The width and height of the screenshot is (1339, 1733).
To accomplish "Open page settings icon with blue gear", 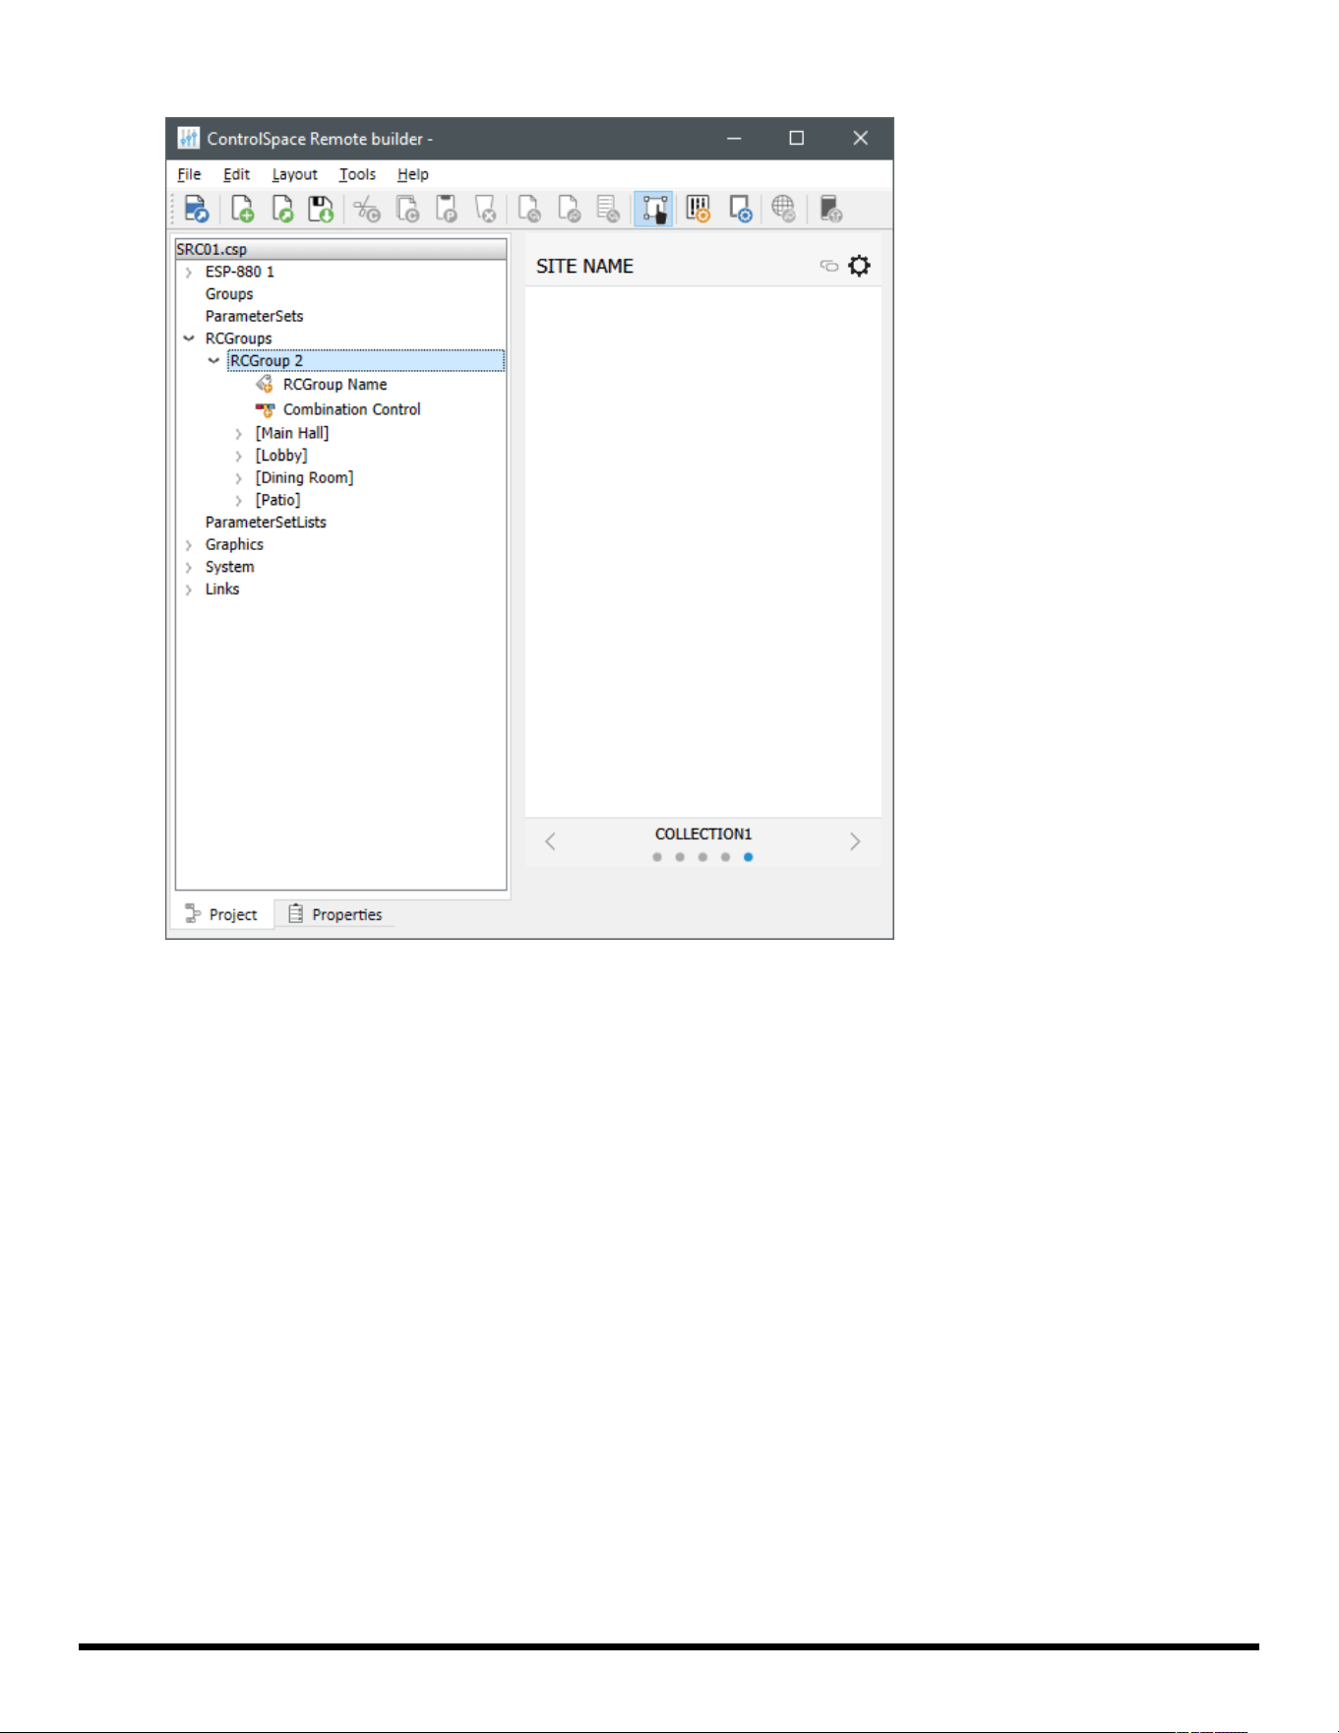I will point(740,210).
